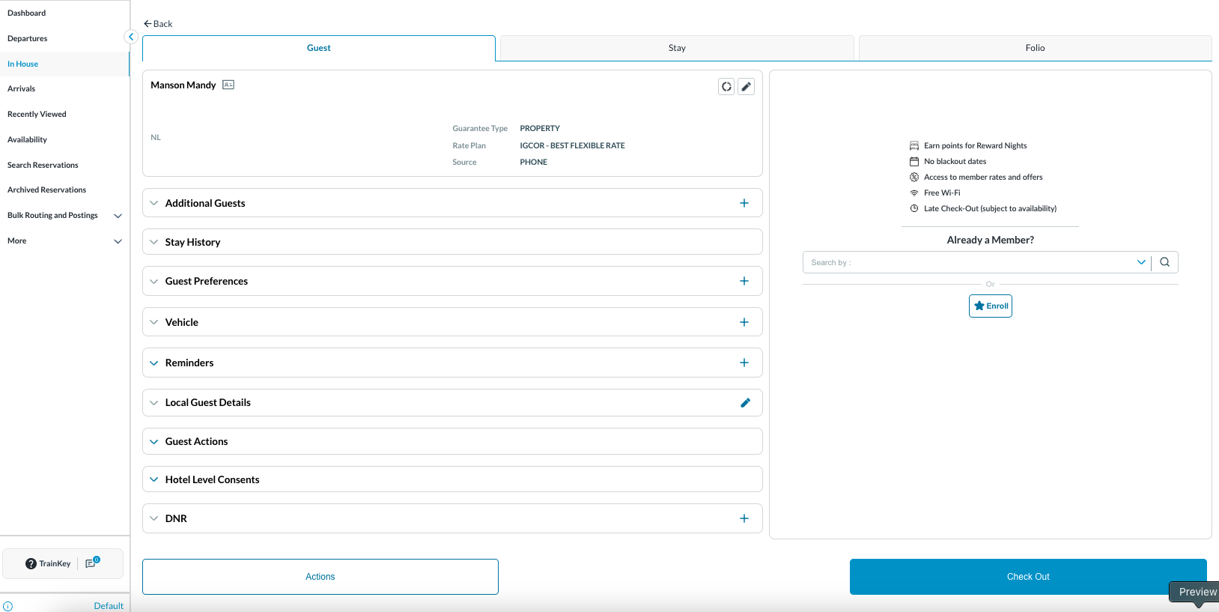Open the profile card icon next to Manson Mandy
Screen dimensions: 1219x612
click(228, 85)
